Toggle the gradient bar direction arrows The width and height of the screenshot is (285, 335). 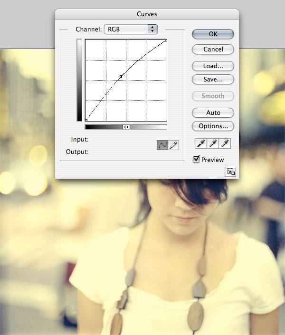pos(126,127)
